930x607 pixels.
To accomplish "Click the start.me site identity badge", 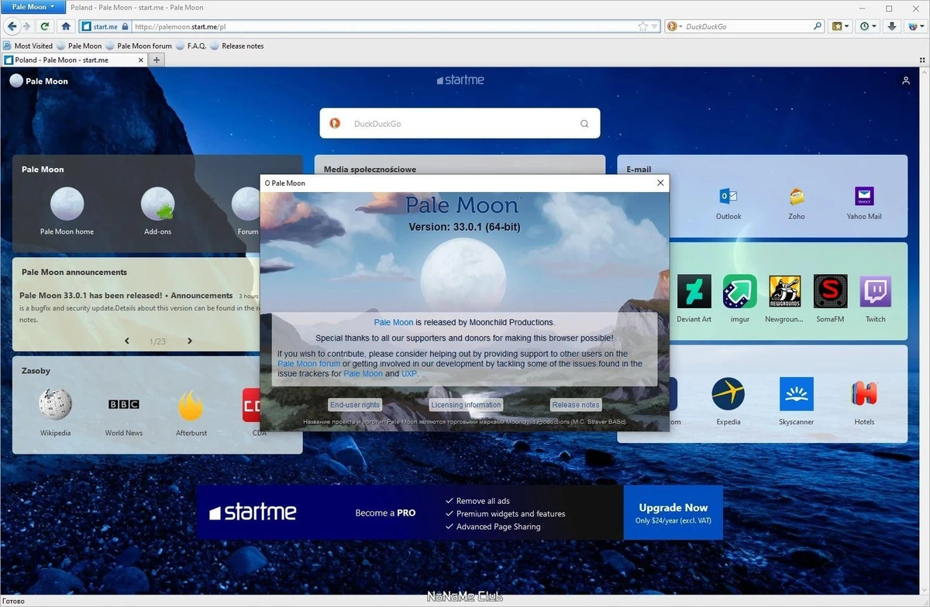I will (x=105, y=26).
